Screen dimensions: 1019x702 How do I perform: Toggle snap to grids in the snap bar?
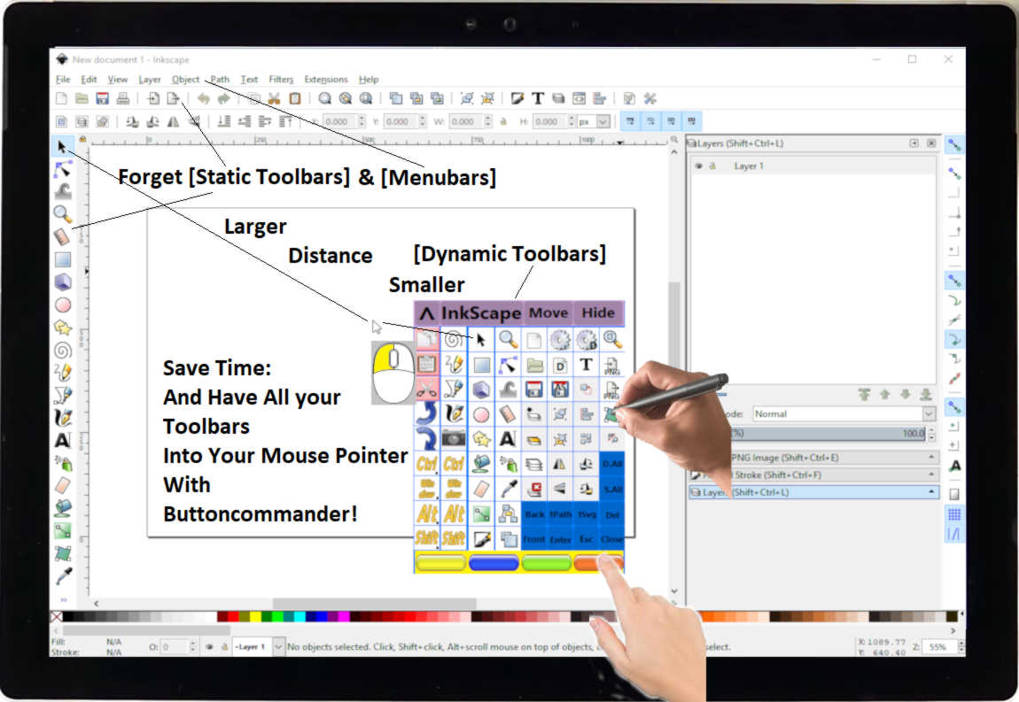tap(954, 514)
